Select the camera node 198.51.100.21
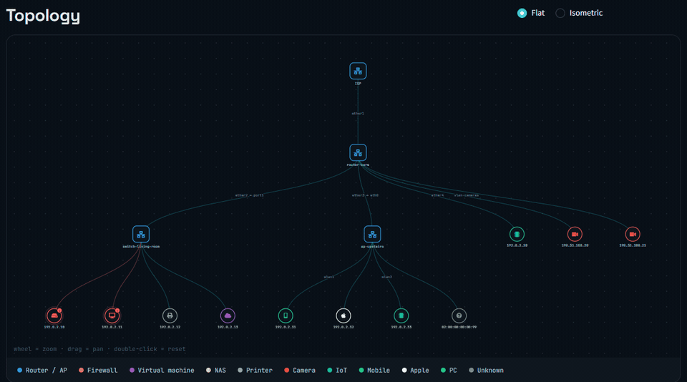Viewport: 687px width, 382px height. point(633,235)
